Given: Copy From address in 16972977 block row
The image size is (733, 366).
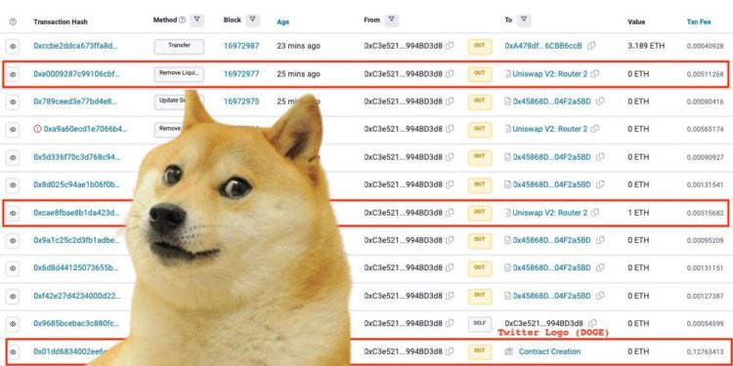Looking at the screenshot, I should (450, 74).
